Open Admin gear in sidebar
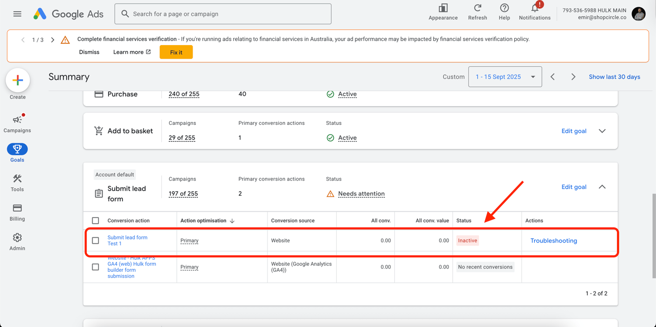Screen dimensions: 656x327 (x=17, y=242)
